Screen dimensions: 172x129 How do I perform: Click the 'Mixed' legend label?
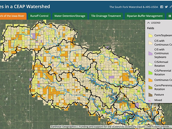tap(158, 100)
